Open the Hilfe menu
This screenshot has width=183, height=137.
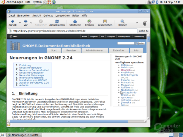[x=85, y=16]
